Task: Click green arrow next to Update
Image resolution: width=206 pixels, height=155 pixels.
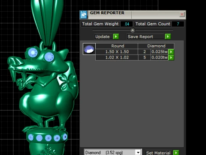Action: pyautogui.click(x=116, y=37)
